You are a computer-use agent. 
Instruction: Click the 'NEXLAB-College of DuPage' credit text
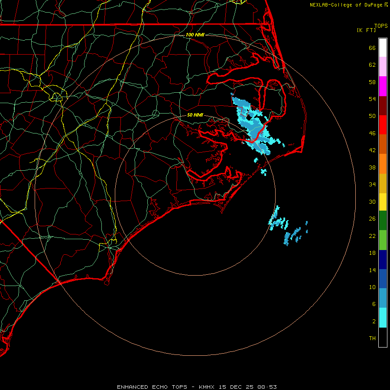(346, 5)
